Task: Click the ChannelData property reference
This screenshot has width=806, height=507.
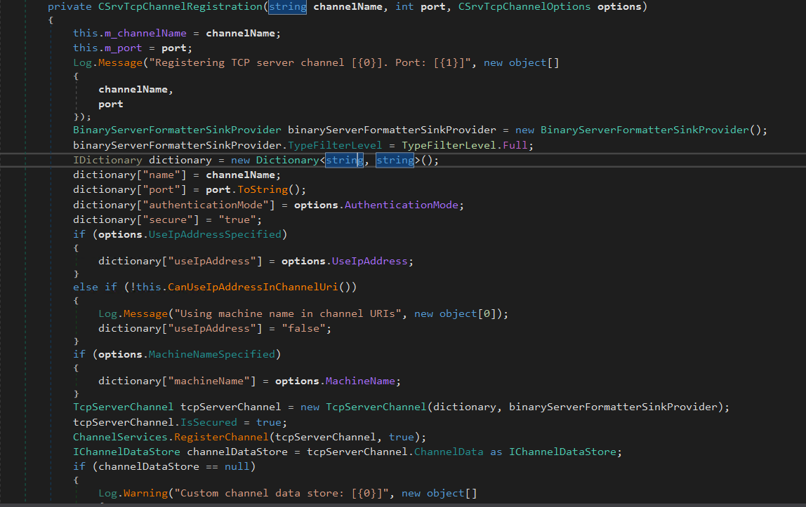Action: [448, 452]
